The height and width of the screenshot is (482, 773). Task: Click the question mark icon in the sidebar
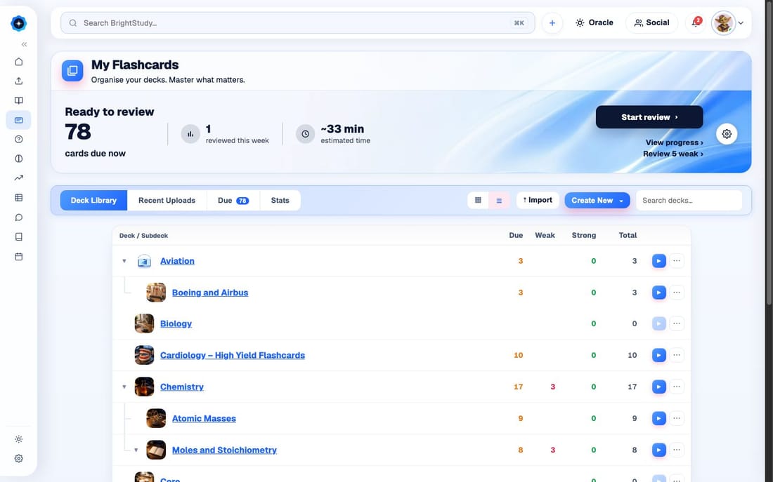[x=19, y=140]
